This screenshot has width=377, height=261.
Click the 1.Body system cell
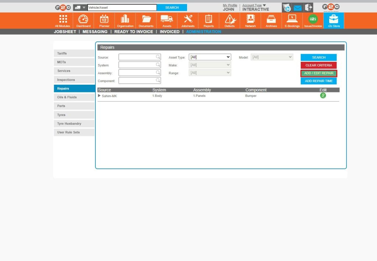pyautogui.click(x=157, y=96)
